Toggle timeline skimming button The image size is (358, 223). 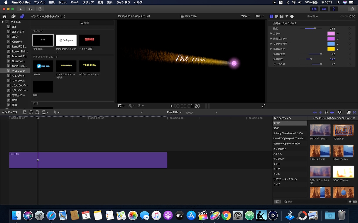315,112
